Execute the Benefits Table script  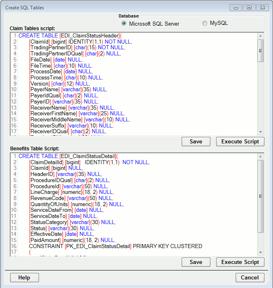point(240,262)
